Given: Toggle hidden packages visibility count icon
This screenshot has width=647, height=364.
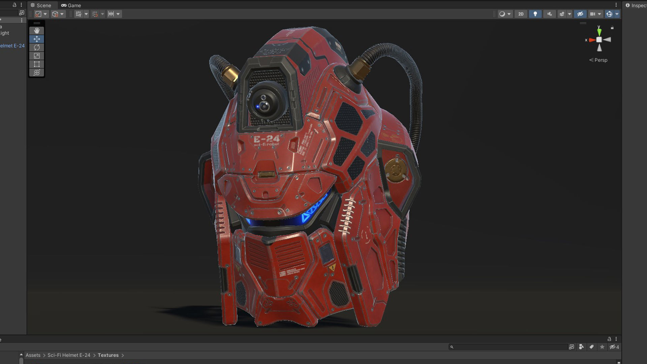Looking at the screenshot, I should coord(614,347).
